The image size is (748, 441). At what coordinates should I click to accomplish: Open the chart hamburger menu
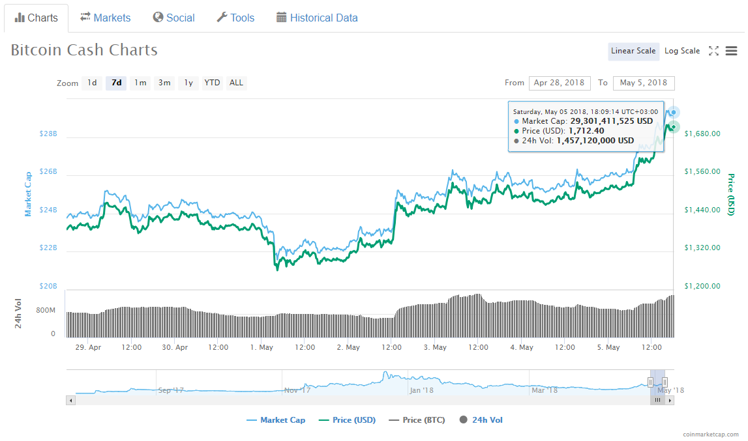(731, 51)
